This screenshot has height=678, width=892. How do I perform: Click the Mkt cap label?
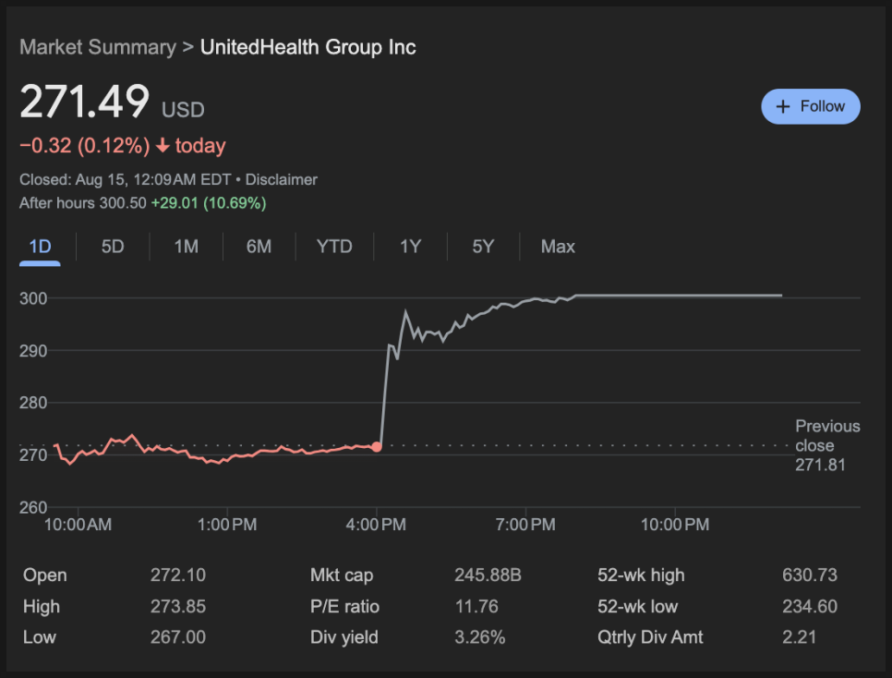[342, 575]
